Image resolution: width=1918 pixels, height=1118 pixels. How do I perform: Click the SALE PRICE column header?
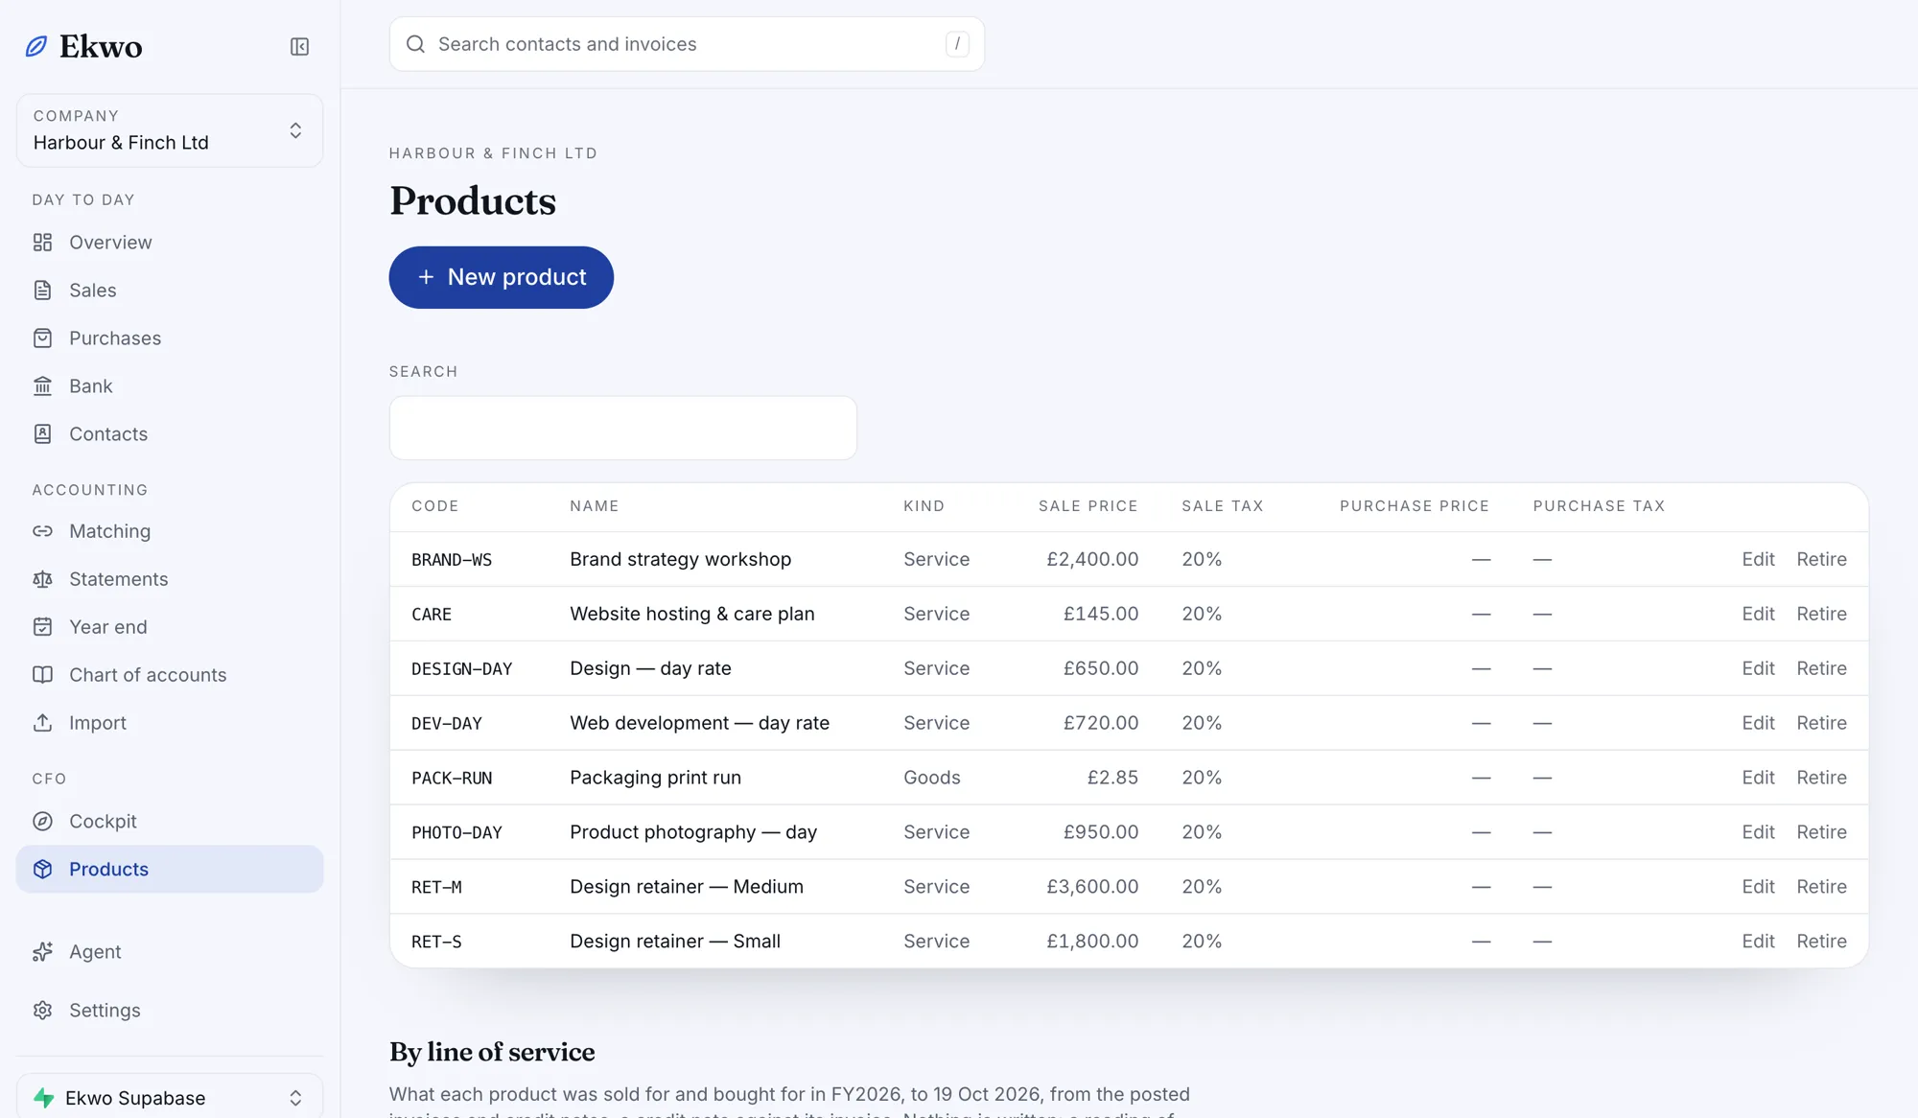click(1088, 506)
